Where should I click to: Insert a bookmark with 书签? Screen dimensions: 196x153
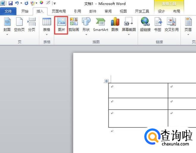pos(158,24)
